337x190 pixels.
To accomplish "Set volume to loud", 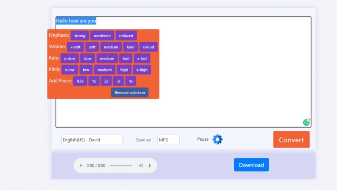I will tap(130, 47).
